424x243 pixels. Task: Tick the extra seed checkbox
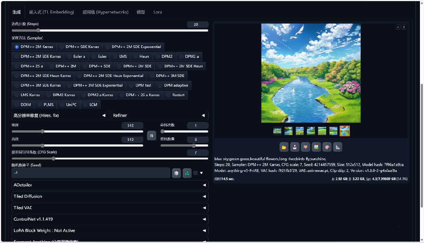pos(196,173)
